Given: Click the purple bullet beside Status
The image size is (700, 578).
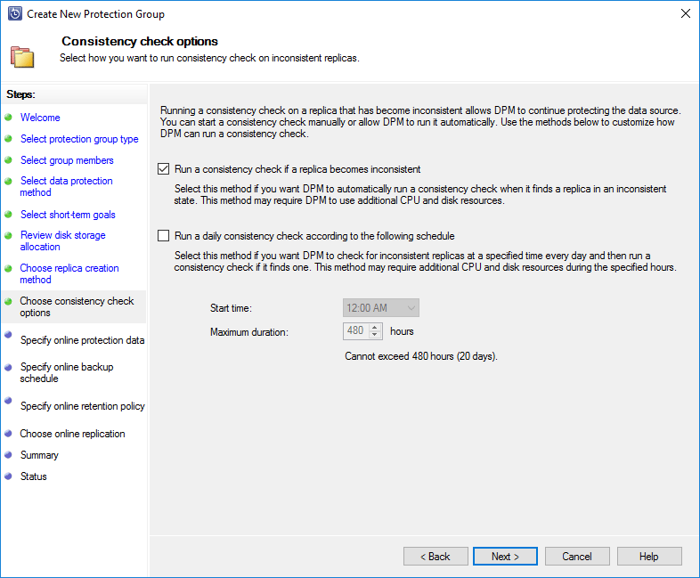Looking at the screenshot, I should 8,476.
